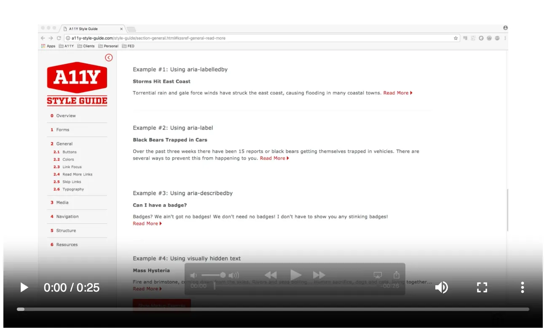Image resolution: width=547 pixels, height=332 pixels.
Task: Mute the video using the large speaker icon
Action: click(x=441, y=287)
